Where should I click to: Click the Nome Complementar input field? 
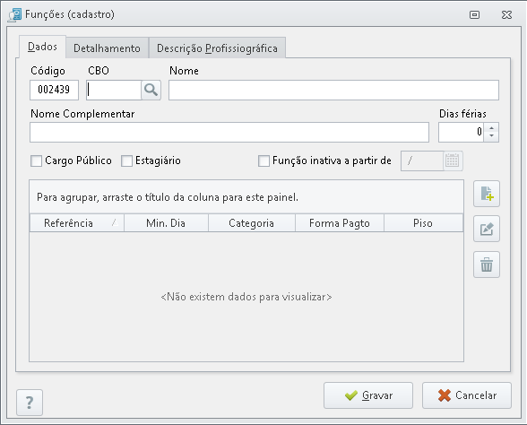(229, 132)
